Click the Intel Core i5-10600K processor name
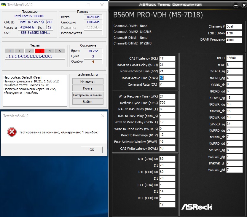The height and width of the screenshot is (217, 247). click(29, 16)
